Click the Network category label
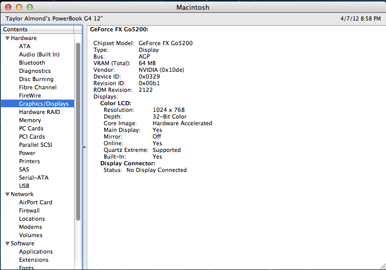This screenshot has height=270, width=386. tap(22, 194)
